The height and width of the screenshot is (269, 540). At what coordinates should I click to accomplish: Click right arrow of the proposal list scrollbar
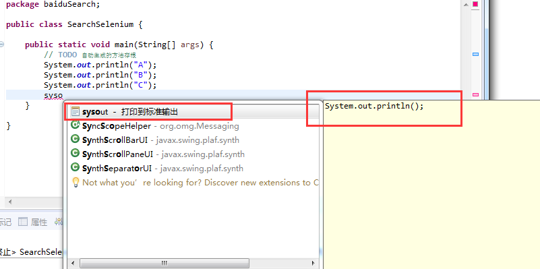tap(313, 264)
